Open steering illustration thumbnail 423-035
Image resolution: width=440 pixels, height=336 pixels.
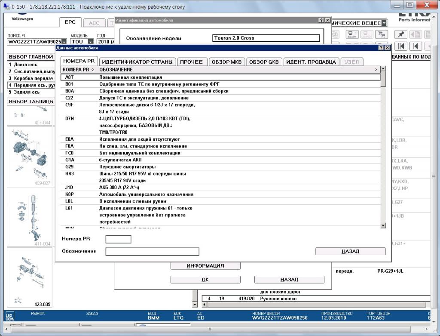[30, 277]
